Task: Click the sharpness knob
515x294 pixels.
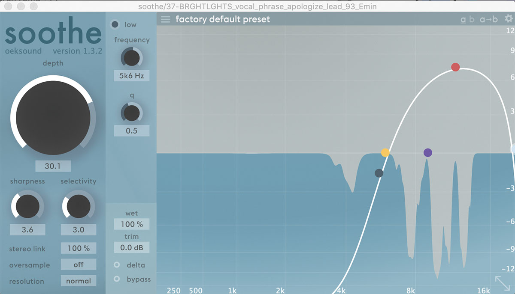Action: (x=27, y=206)
